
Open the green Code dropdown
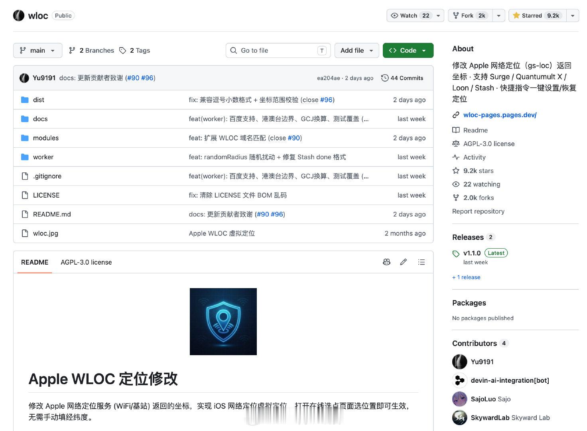[408, 50]
